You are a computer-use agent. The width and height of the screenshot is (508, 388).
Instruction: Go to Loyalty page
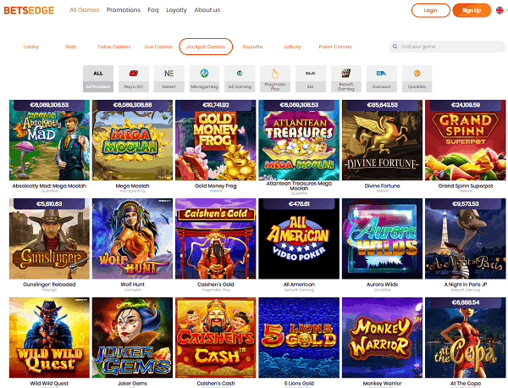[177, 10]
